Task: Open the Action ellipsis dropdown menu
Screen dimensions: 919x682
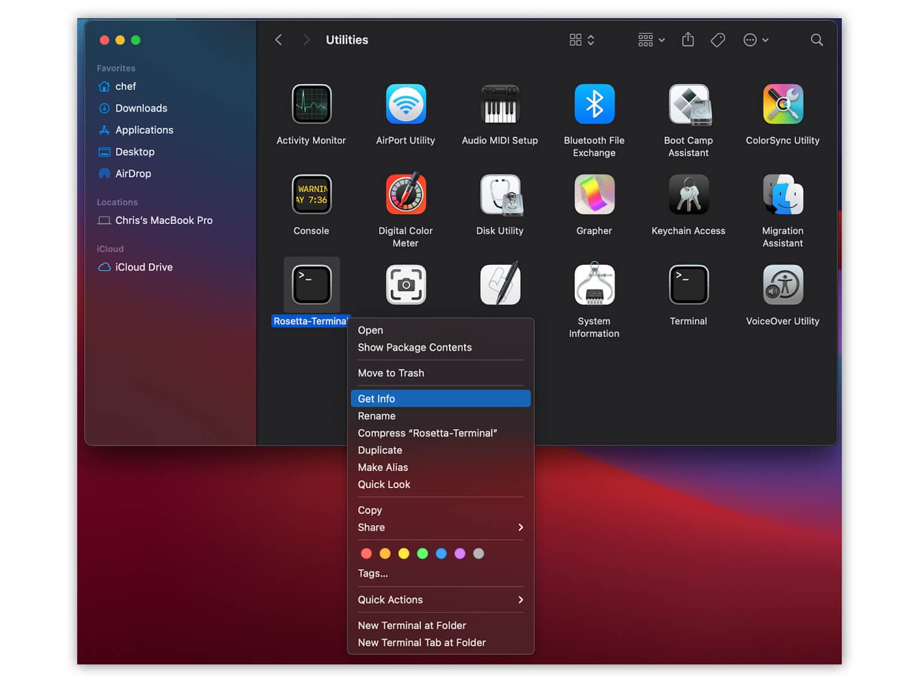Action: pos(756,40)
